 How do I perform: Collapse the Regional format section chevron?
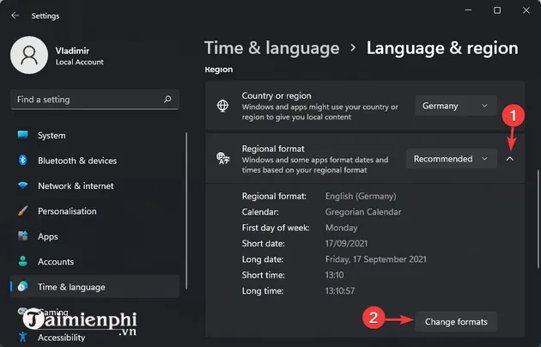510,159
